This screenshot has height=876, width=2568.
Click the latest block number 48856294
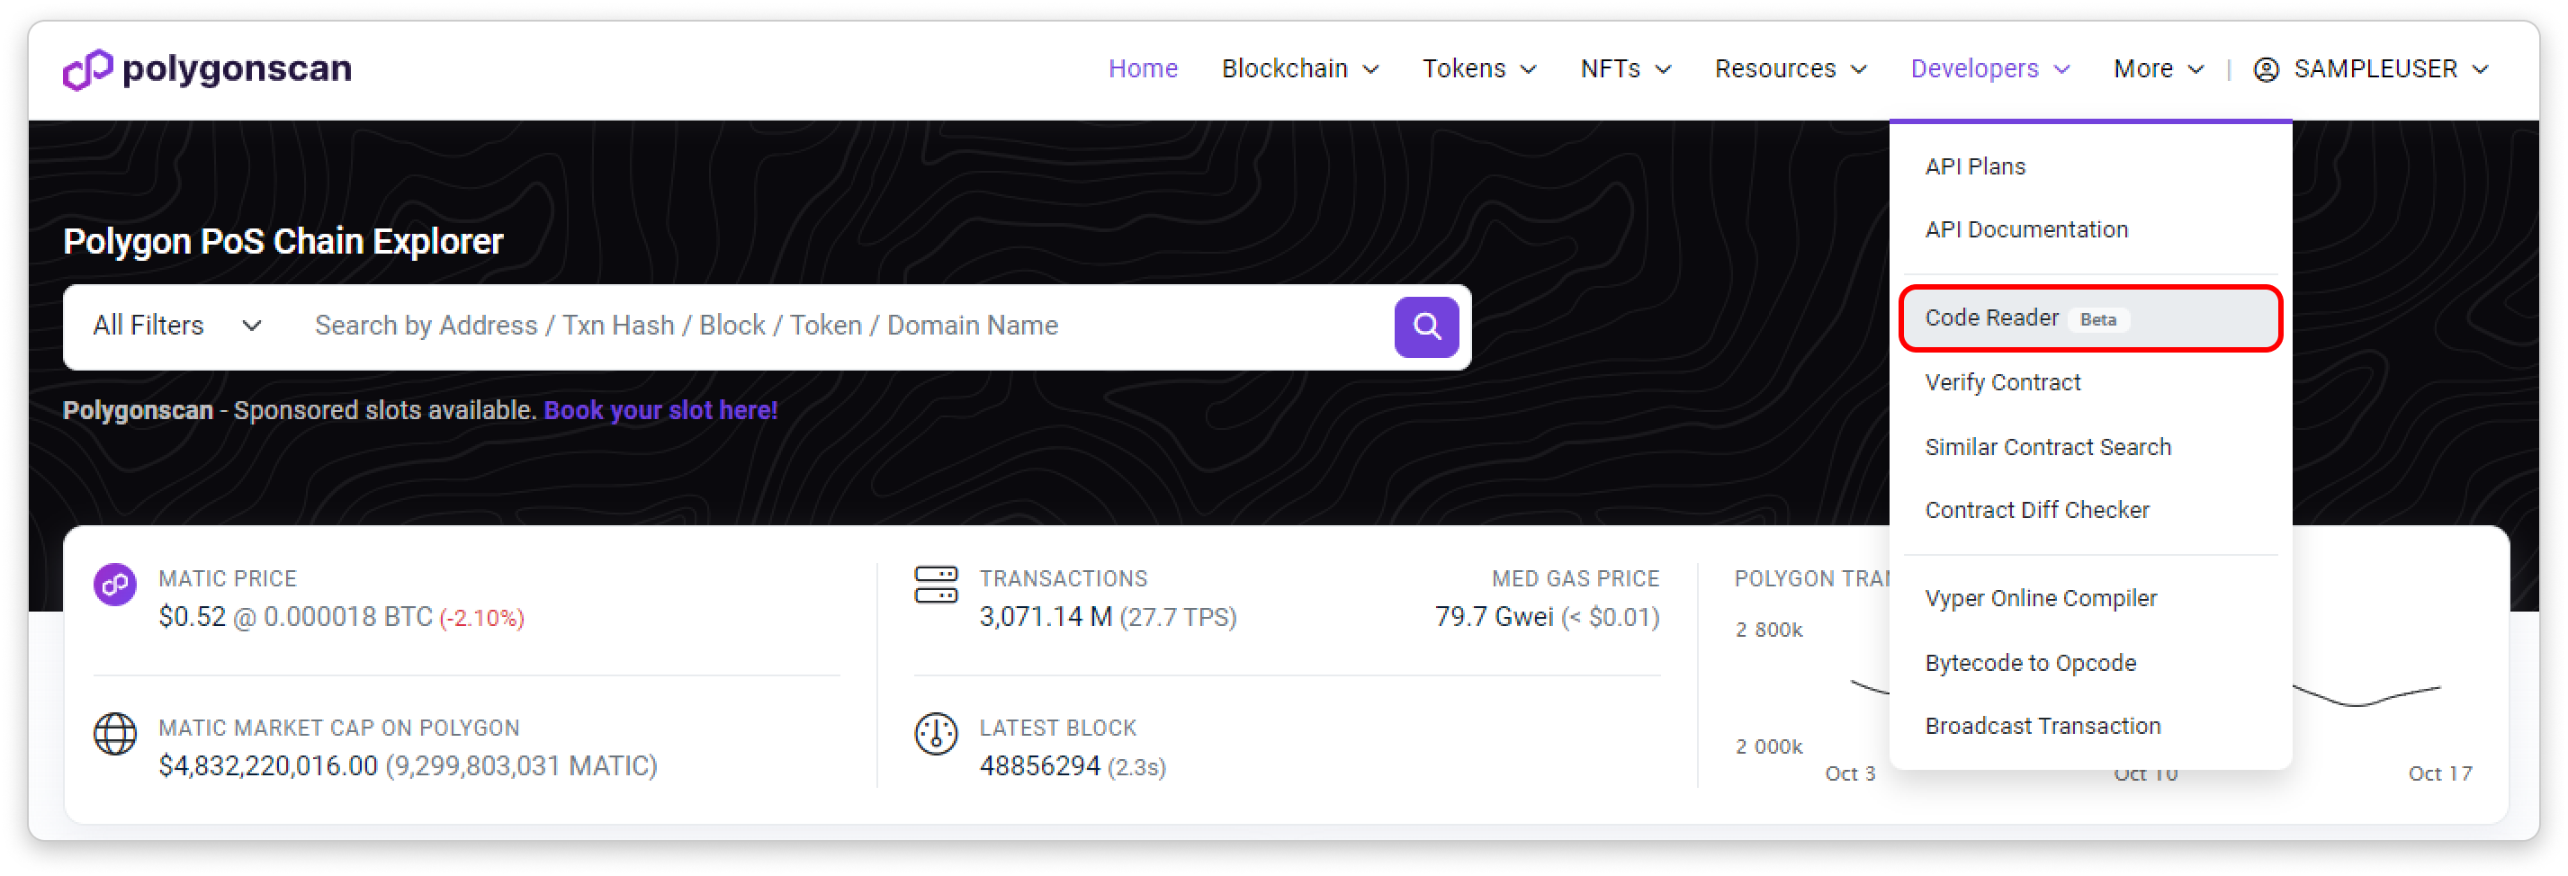1038,766
